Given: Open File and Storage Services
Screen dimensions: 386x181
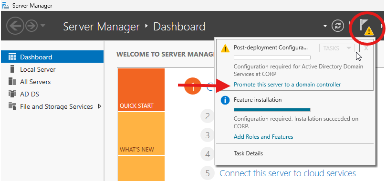Looking at the screenshot, I should pos(56,106).
